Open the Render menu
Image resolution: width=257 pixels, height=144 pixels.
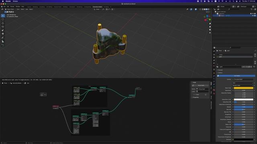click(x=12, y=7)
